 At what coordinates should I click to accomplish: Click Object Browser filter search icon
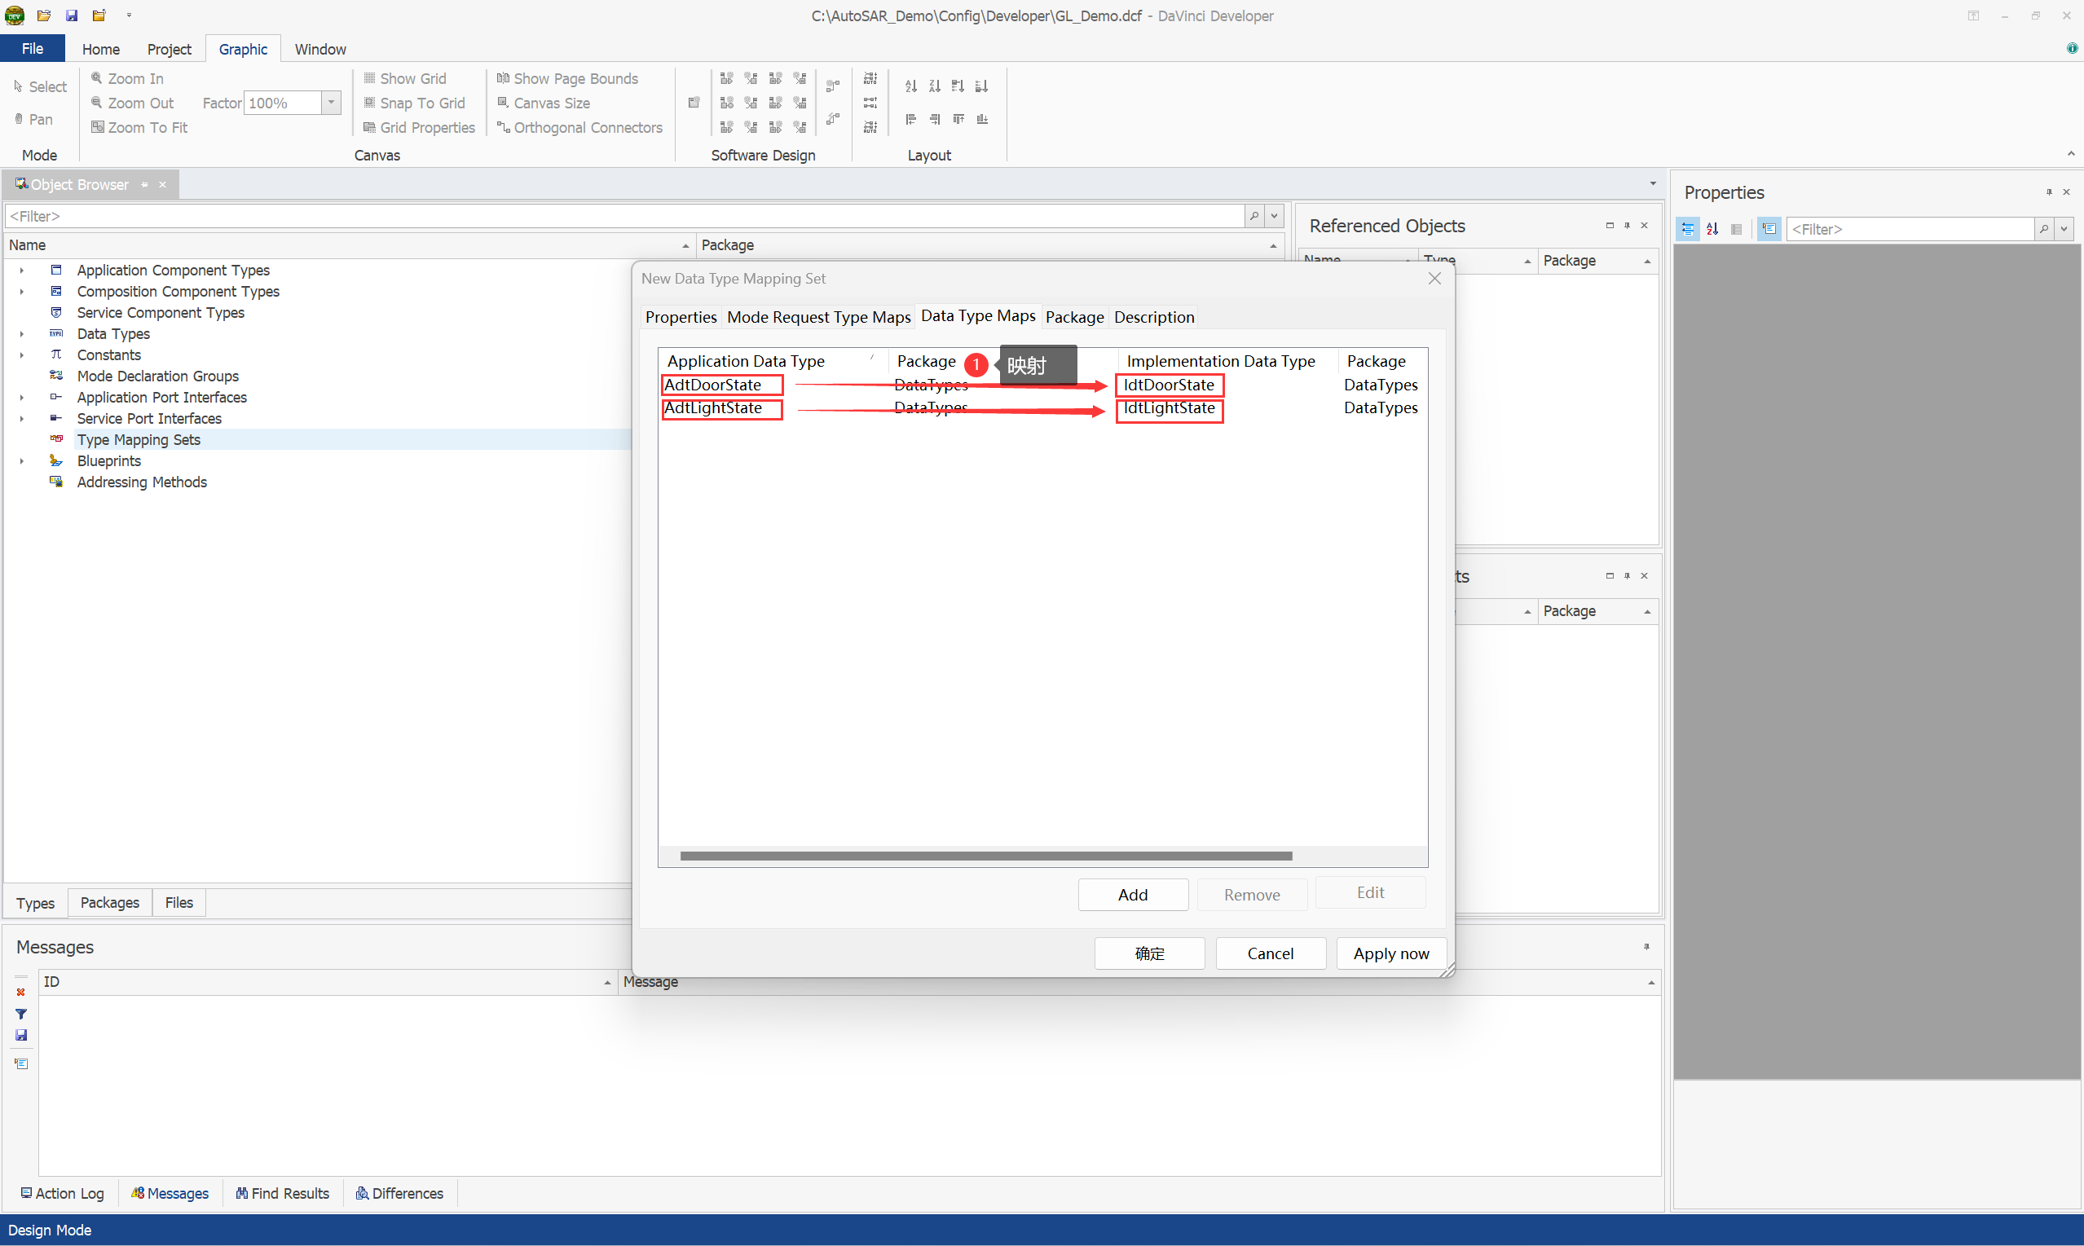(1253, 216)
